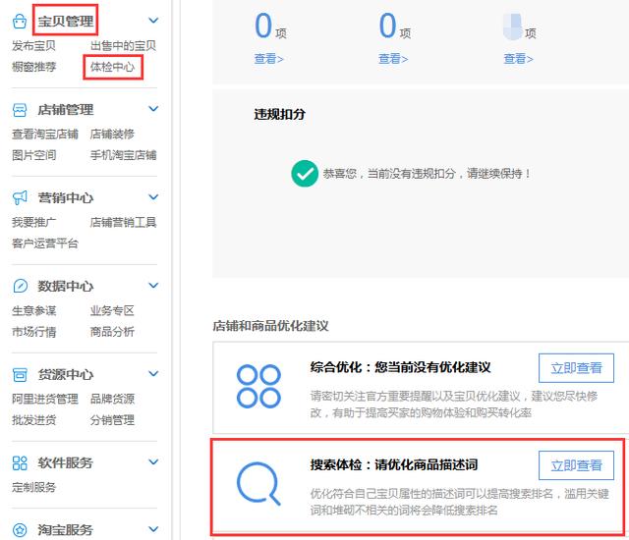The height and width of the screenshot is (540, 629).
Task: Collapse the 数据中心 section chevron
Action: pyautogui.click(x=153, y=286)
